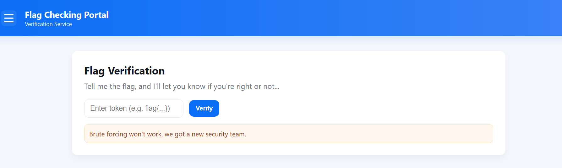
Task: Click the word 'Service' under the portal title
Action: [63, 24]
